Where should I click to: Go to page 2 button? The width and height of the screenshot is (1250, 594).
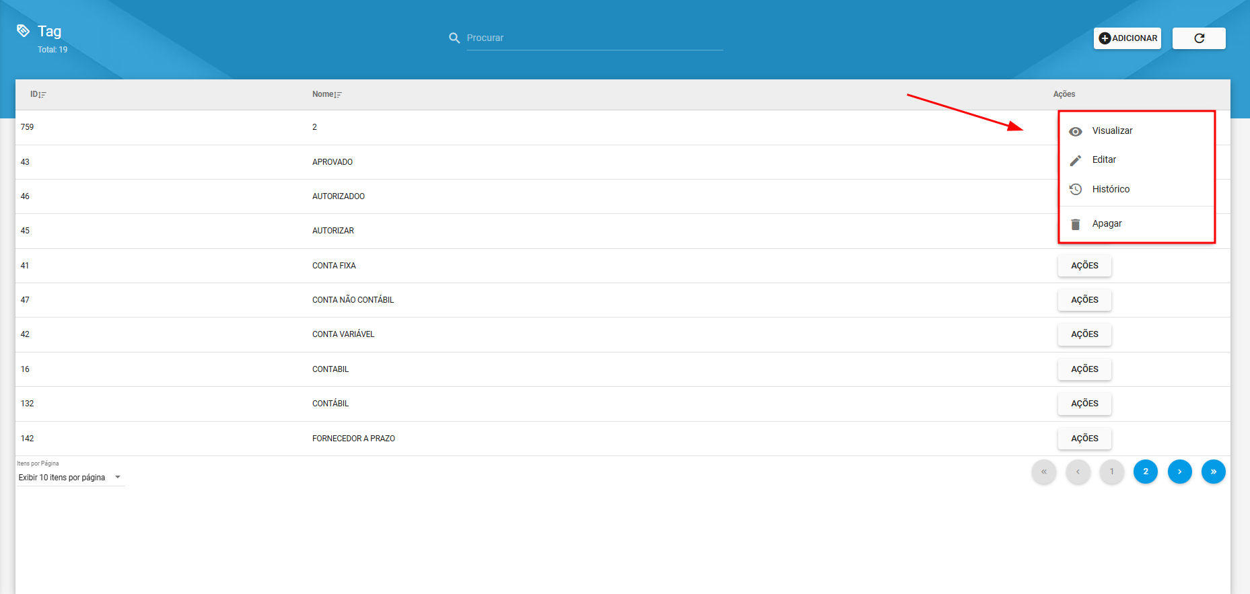click(1145, 472)
